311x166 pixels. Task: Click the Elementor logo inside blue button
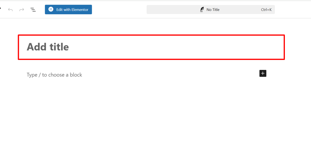coord(51,9)
